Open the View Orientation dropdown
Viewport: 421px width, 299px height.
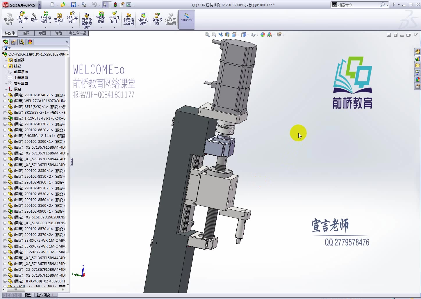(x=238, y=35)
